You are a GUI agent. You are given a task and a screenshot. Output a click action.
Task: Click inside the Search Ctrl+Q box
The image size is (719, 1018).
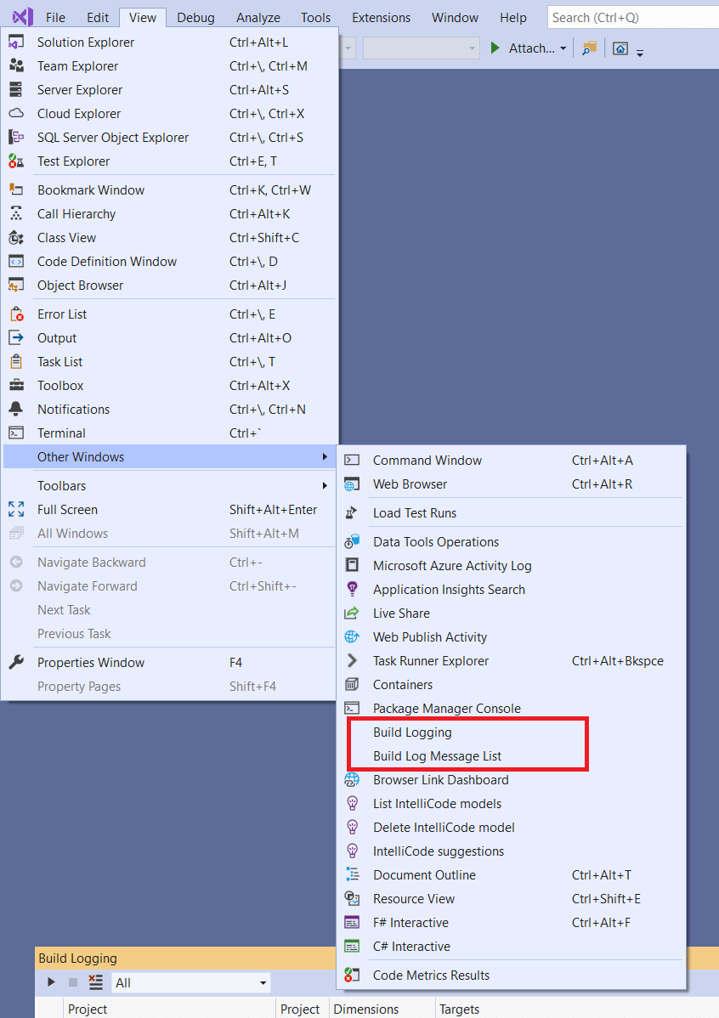click(x=633, y=16)
